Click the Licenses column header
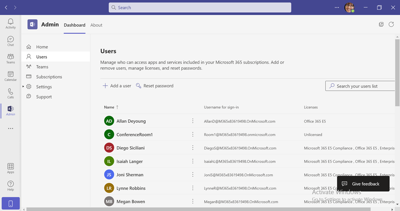The image size is (400, 211). [x=311, y=107]
